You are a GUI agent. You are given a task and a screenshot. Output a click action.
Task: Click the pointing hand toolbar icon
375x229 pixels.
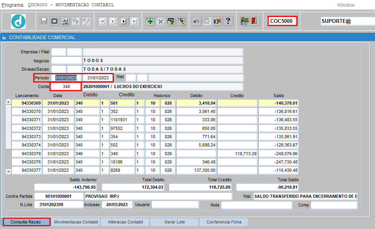pos(217,21)
